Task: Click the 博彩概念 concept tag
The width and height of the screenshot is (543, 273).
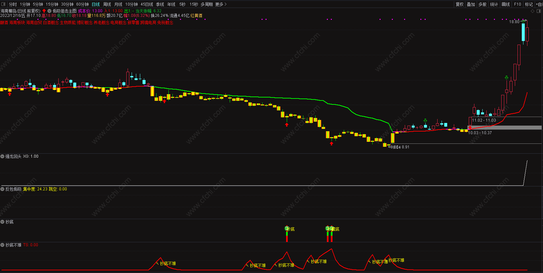Action: click(85, 22)
